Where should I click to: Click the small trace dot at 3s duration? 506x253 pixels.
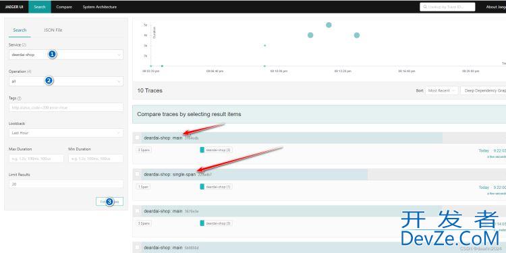pyautogui.click(x=264, y=45)
